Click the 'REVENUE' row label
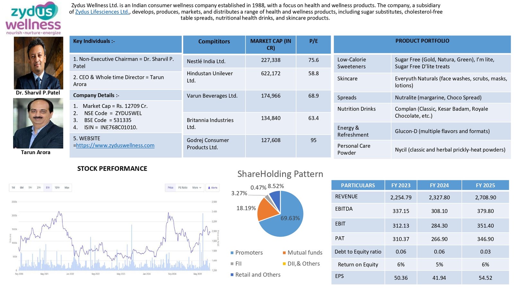The height and width of the screenshot is (289, 514). 346,197
